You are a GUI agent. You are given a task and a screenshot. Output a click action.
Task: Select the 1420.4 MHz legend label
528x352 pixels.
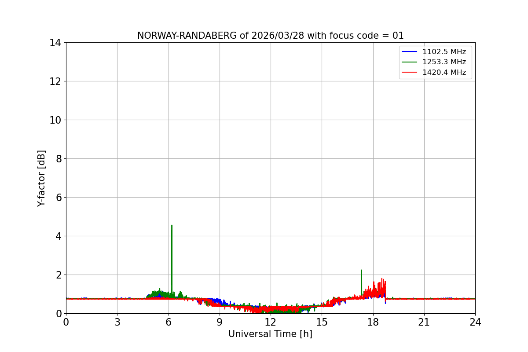pos(444,73)
